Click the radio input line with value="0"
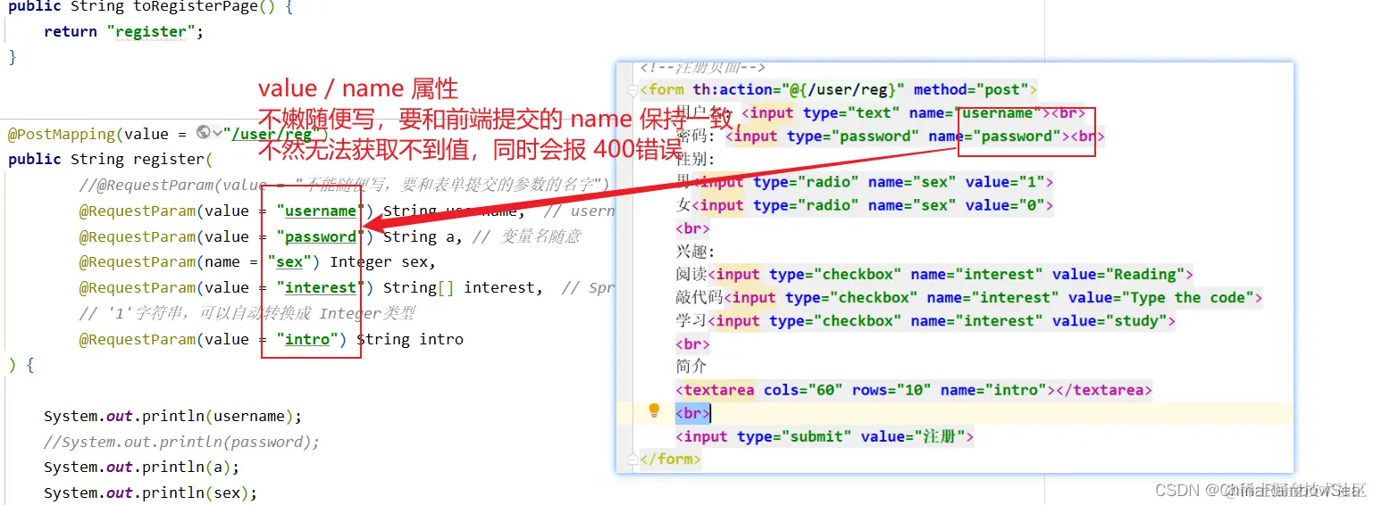This screenshot has height=505, width=1373. pyautogui.click(x=873, y=205)
